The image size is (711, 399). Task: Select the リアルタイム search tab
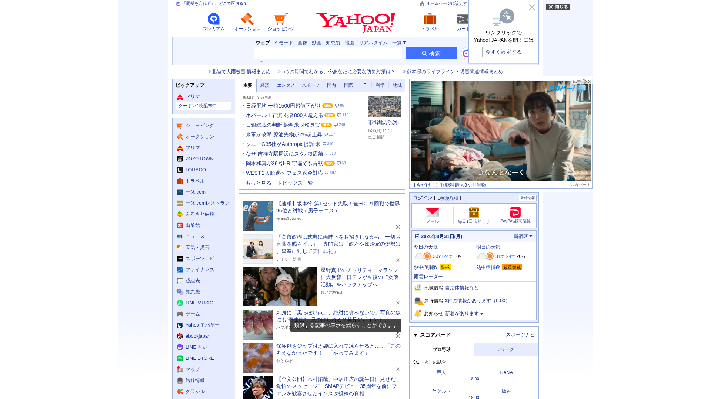pyautogui.click(x=373, y=43)
